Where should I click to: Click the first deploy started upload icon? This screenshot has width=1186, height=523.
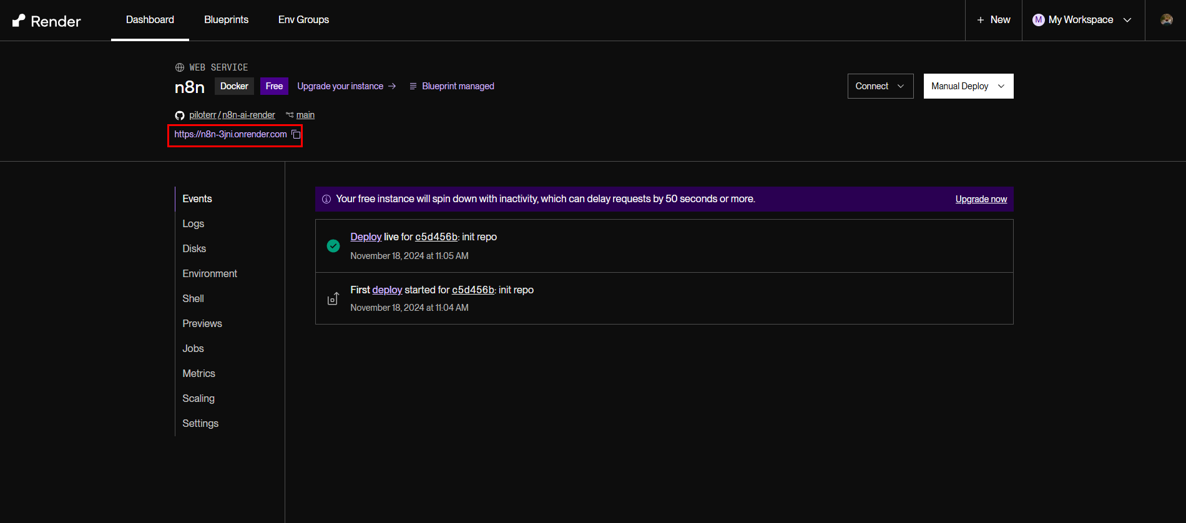click(x=333, y=298)
